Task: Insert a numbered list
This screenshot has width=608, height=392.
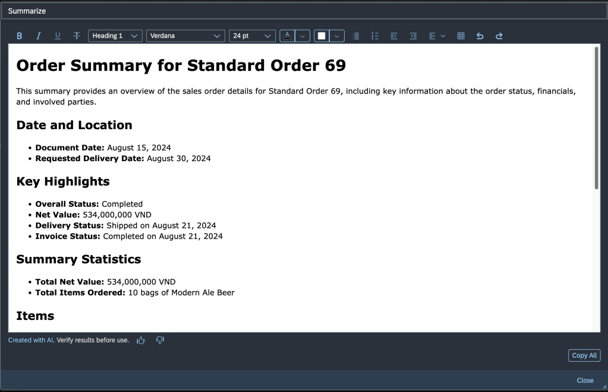Action: point(375,36)
